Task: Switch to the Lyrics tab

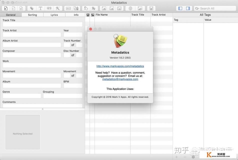Action: 54,15
